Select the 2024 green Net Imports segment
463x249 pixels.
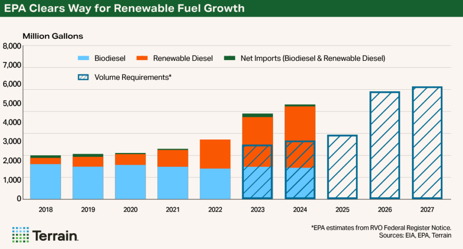(x=300, y=105)
